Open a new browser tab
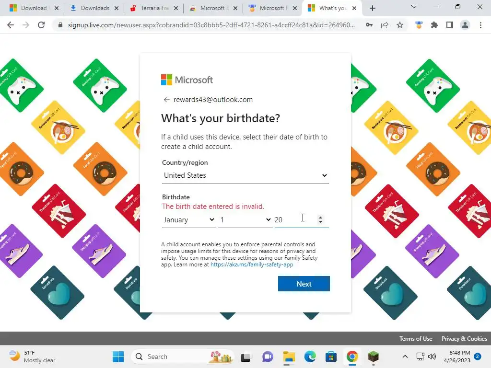 372,8
